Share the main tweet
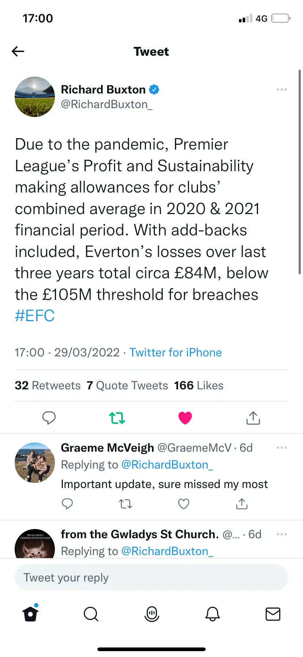 (x=253, y=418)
